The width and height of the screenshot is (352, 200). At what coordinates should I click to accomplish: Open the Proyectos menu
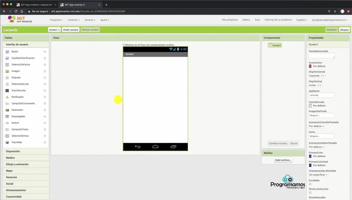click(56, 20)
